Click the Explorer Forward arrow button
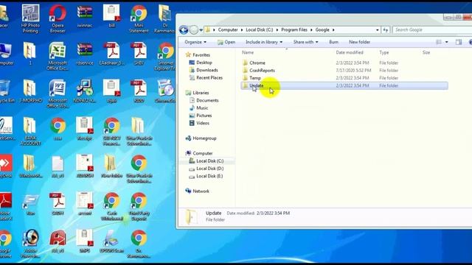 [194, 29]
